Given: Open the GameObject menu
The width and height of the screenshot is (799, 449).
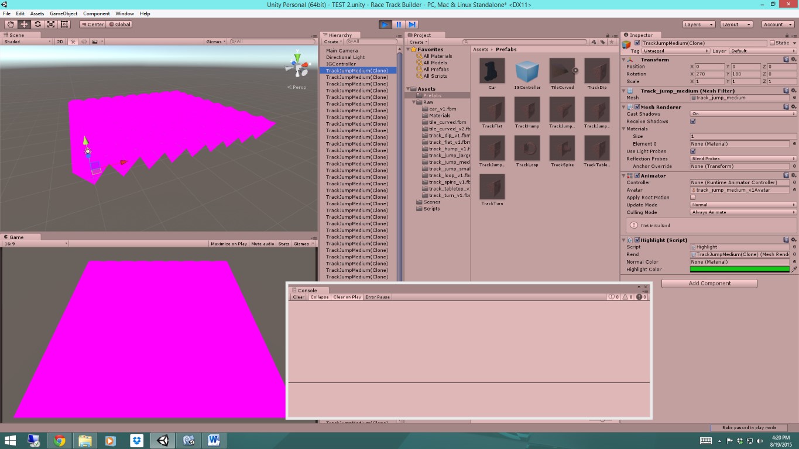Looking at the screenshot, I should point(63,13).
